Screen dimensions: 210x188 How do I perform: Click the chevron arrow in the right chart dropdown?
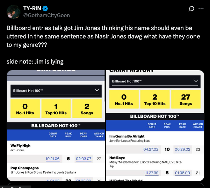(196, 81)
